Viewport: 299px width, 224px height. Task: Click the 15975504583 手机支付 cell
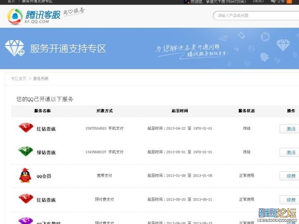tap(104, 128)
